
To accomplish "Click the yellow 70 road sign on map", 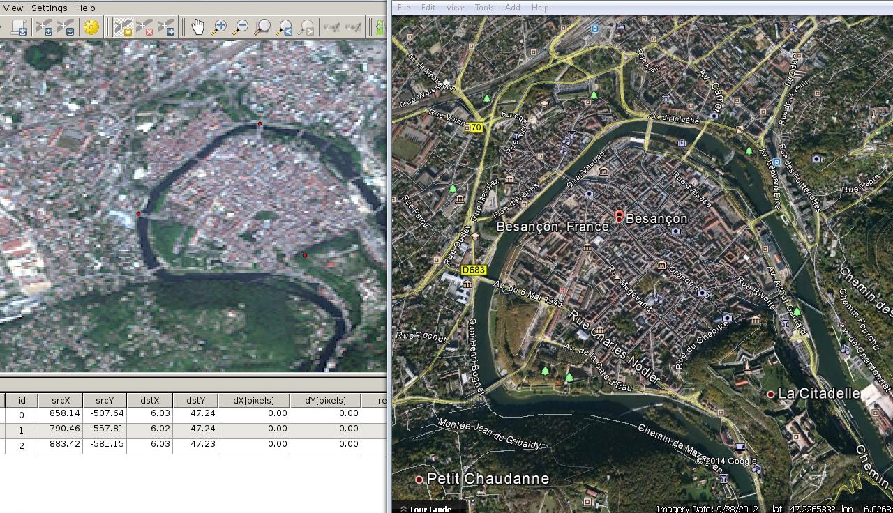I will (474, 128).
